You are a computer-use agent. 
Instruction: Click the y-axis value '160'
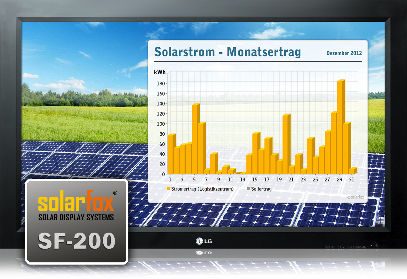[162, 93]
